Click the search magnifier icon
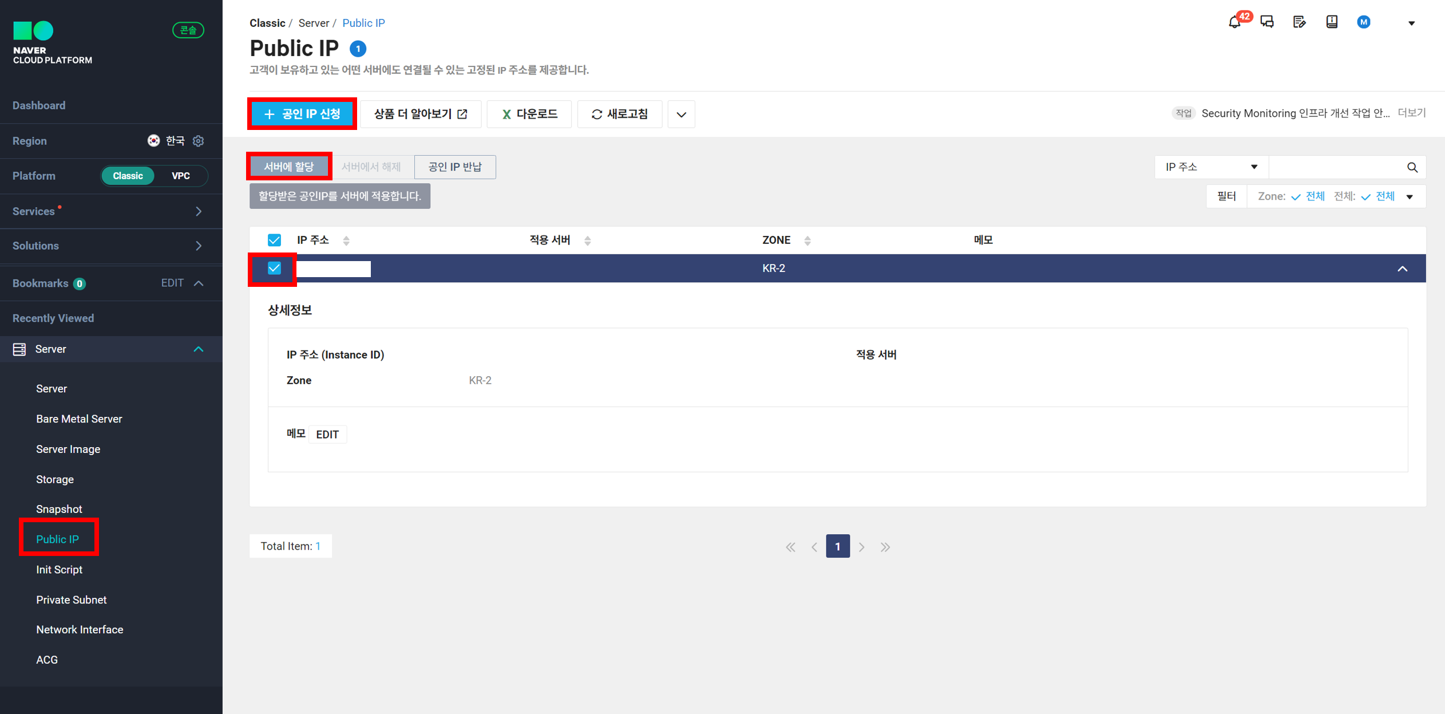 click(x=1412, y=167)
